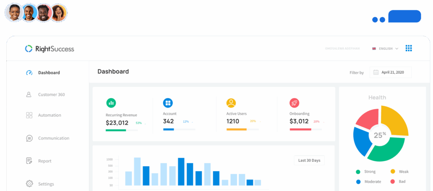Open the Last 30 Days range selector

point(309,160)
